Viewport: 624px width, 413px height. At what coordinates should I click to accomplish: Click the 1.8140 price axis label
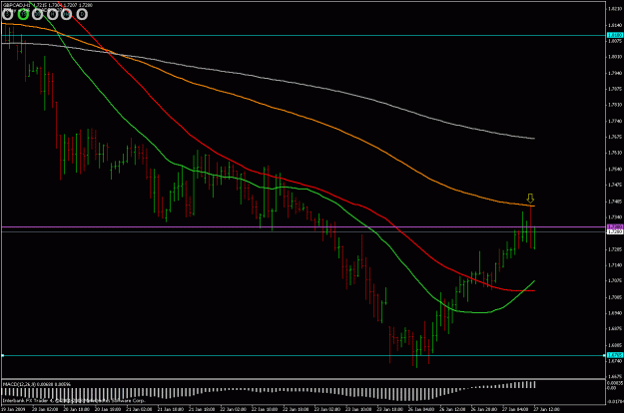[615, 25]
